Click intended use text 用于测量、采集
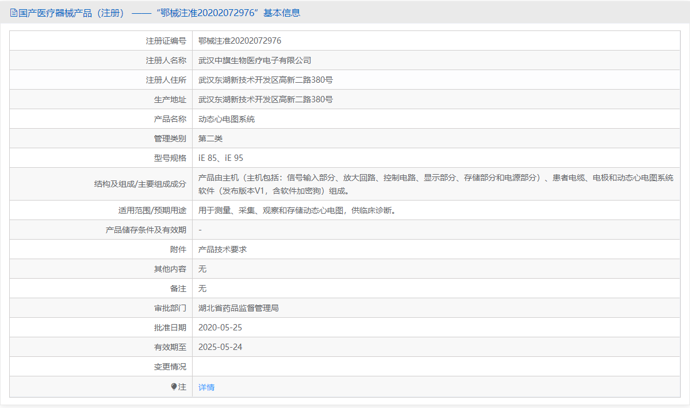Screen dimensions: 690x408 297,210
